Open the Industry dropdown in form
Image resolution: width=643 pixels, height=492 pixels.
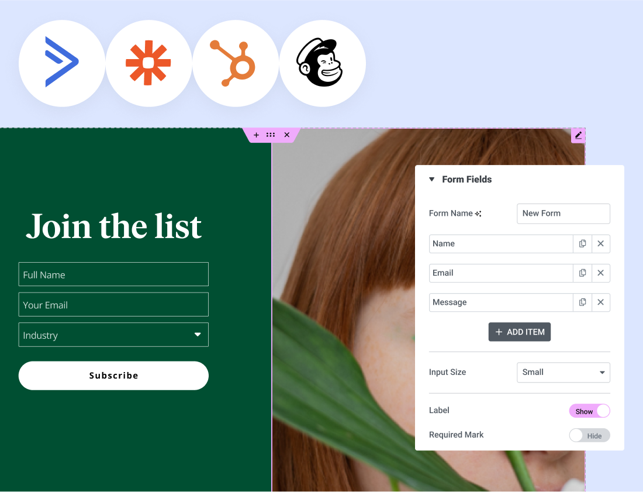(113, 335)
